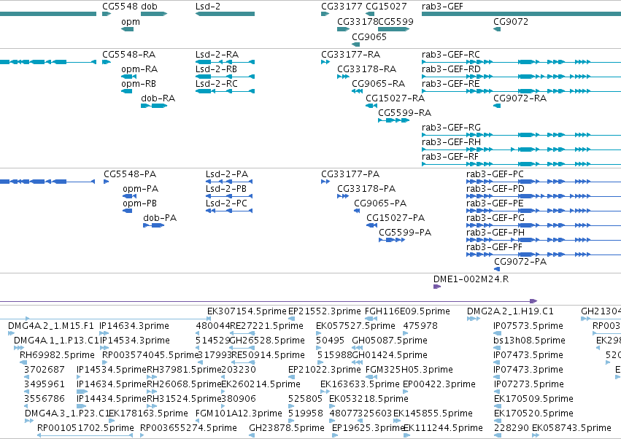Viewport: 621px width, 439px height.
Task: Click the Lsd-2-PB protein label
Action: [x=226, y=189]
